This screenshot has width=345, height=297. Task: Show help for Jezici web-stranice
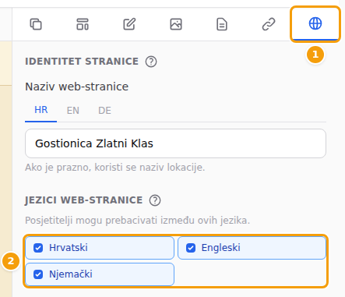155,200
